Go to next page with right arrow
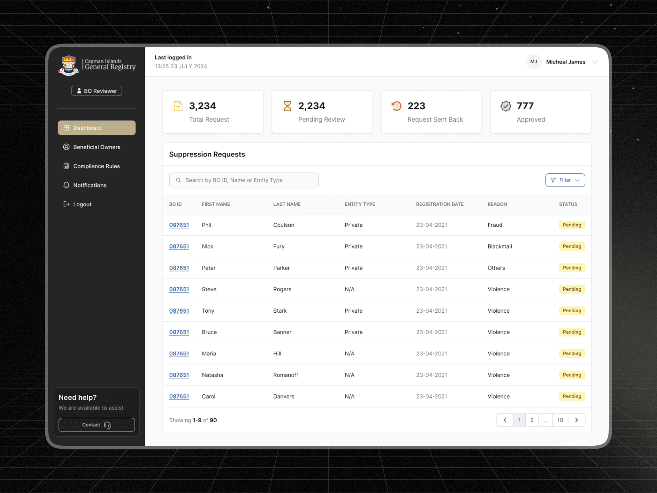The width and height of the screenshot is (657, 493). point(577,420)
